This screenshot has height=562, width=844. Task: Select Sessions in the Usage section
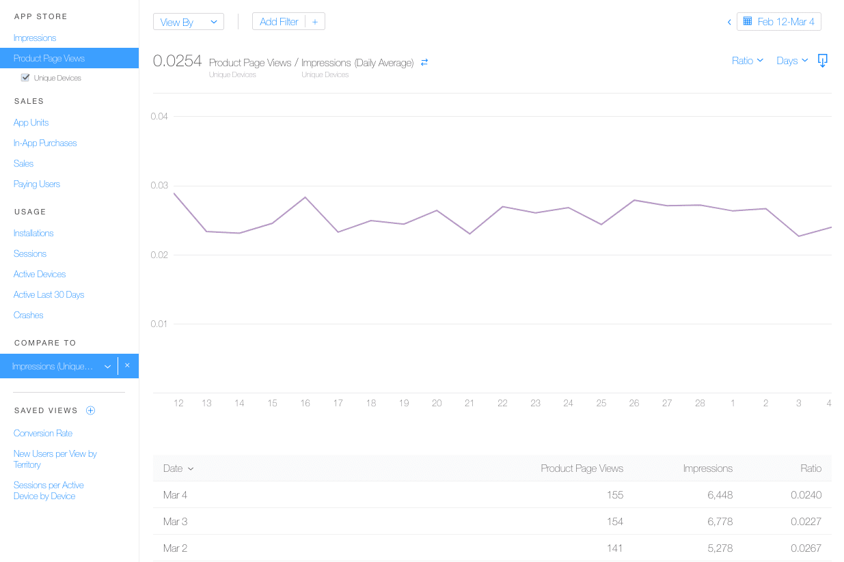point(29,253)
